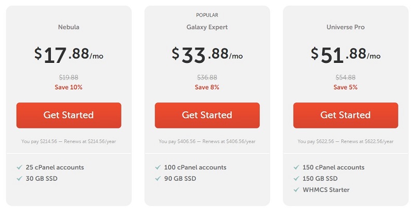Click checkmark beside 150 cPanel accounts
415x210 pixels.
point(297,167)
